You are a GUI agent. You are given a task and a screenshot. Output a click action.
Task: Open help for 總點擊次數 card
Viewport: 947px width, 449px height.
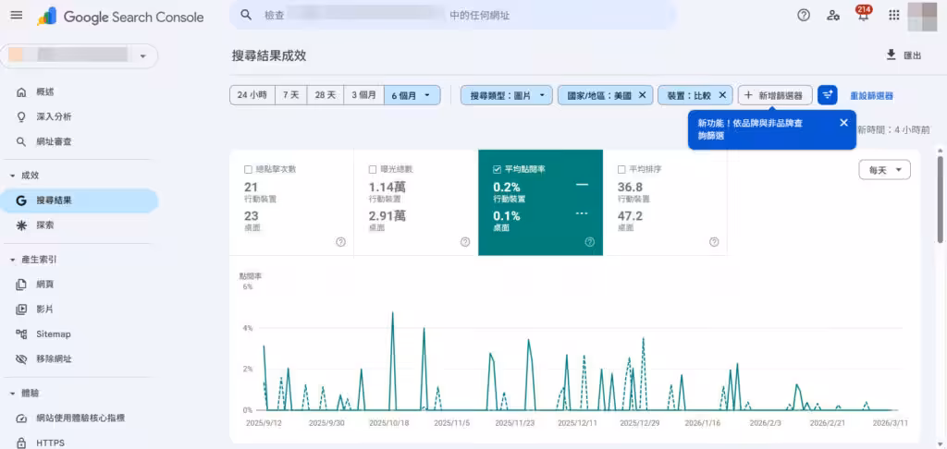340,242
